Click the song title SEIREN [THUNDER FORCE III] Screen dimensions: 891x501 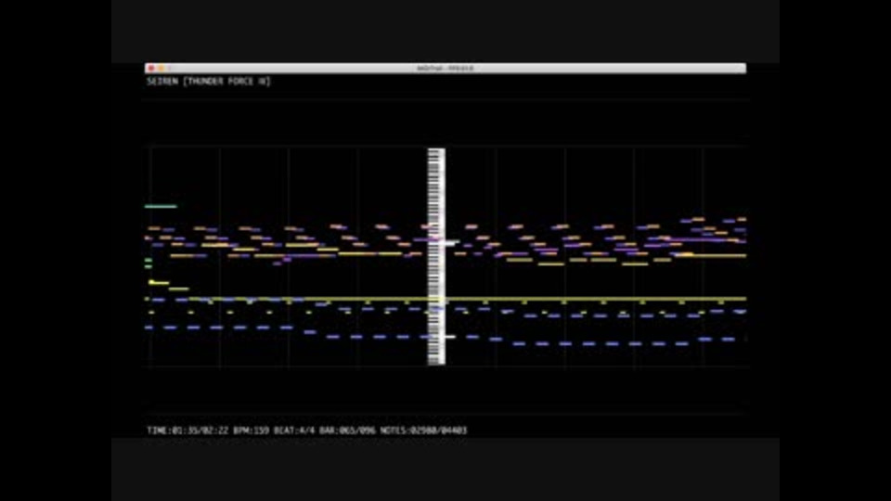point(209,82)
